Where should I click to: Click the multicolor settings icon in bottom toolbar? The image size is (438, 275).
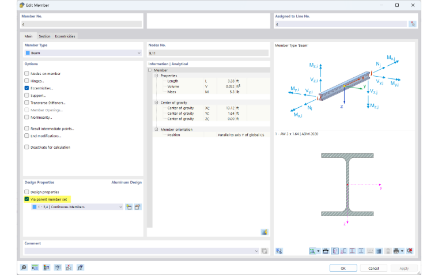[x=46, y=268]
